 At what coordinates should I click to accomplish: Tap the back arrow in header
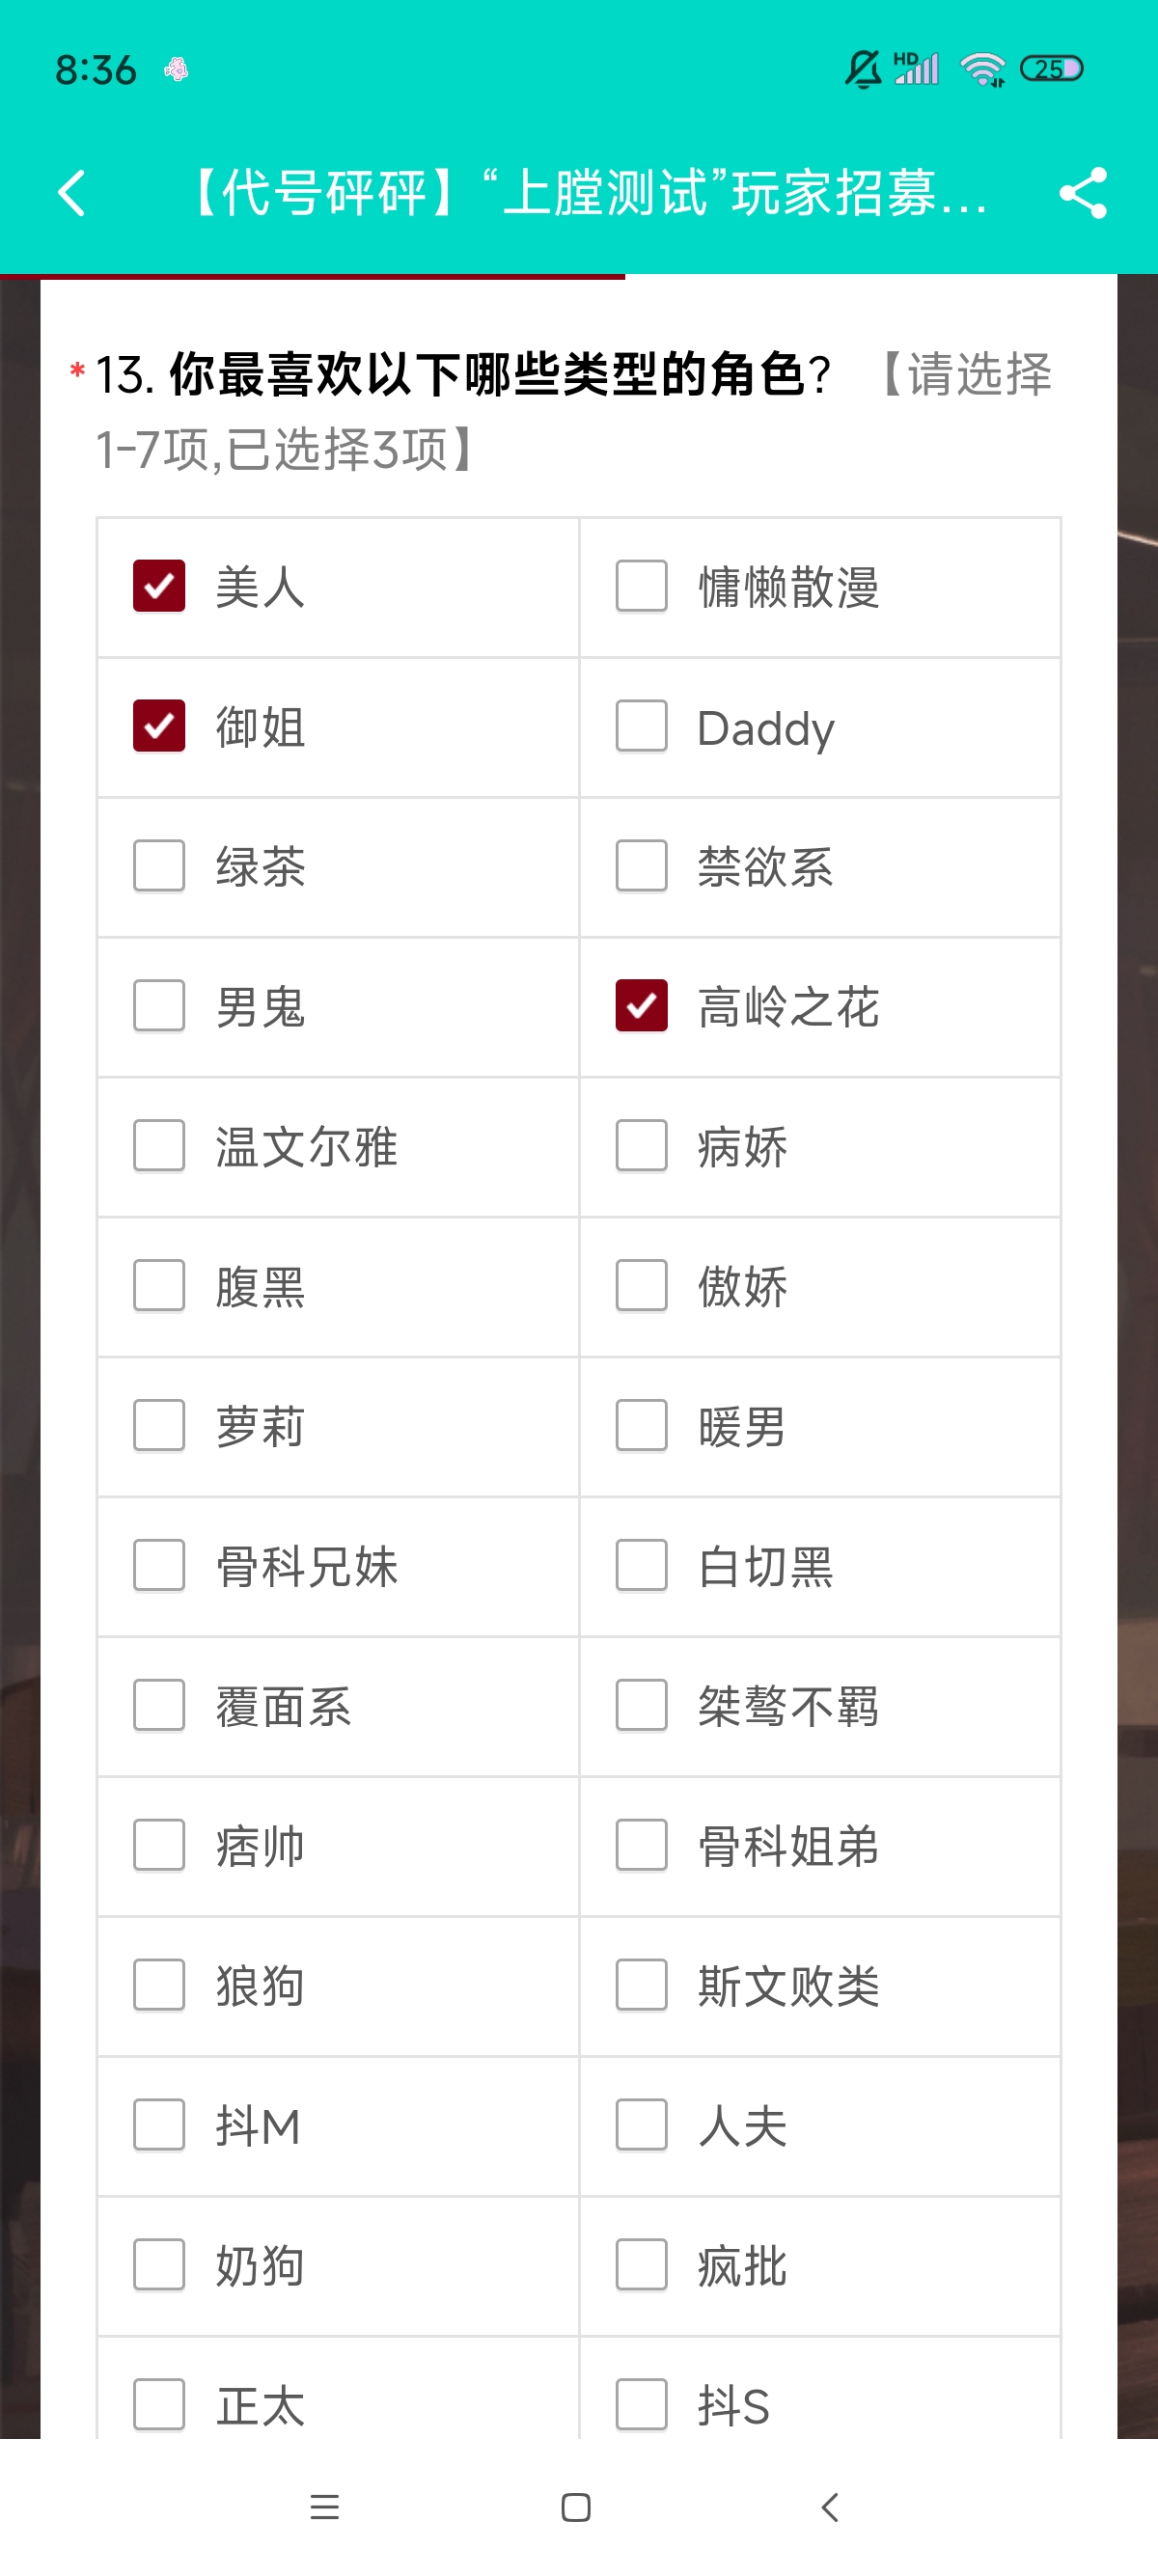72,192
